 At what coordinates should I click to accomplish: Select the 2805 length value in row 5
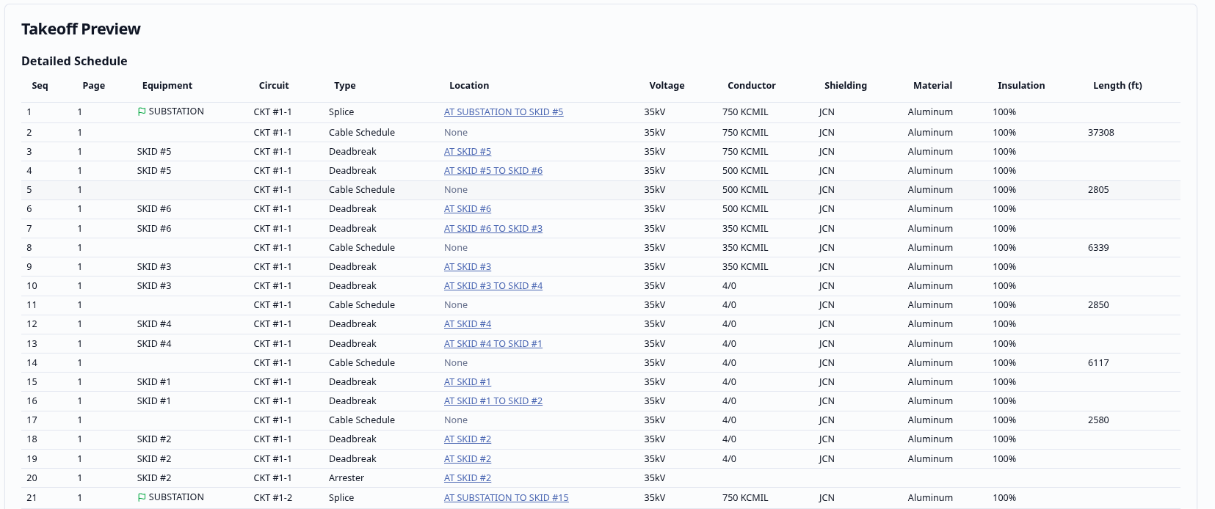(x=1098, y=190)
